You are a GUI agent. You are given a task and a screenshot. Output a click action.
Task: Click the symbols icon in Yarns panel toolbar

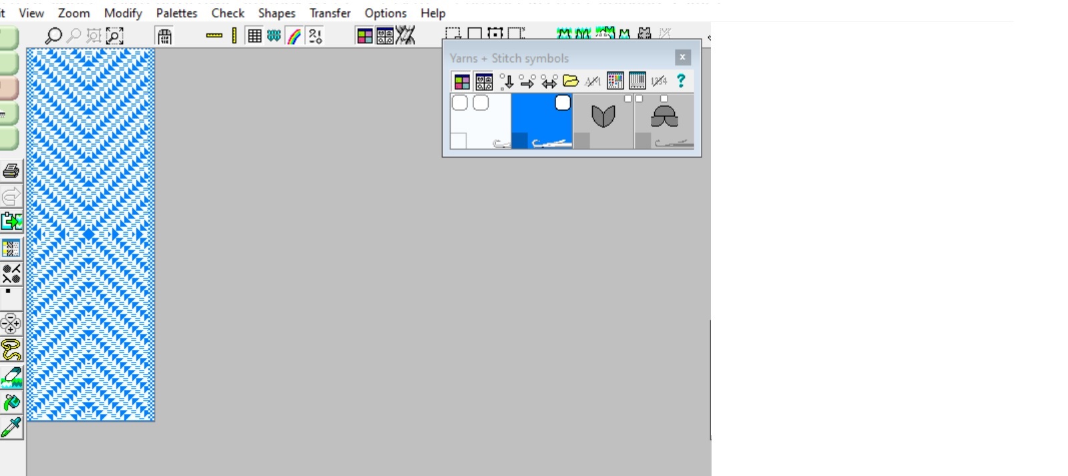[484, 81]
